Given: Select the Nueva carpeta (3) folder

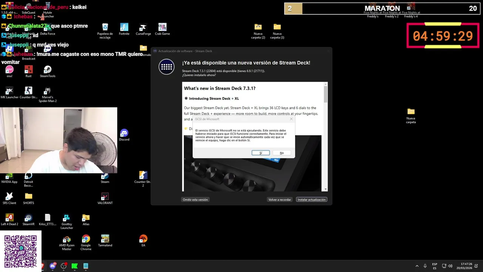Looking at the screenshot, I should (277, 31).
